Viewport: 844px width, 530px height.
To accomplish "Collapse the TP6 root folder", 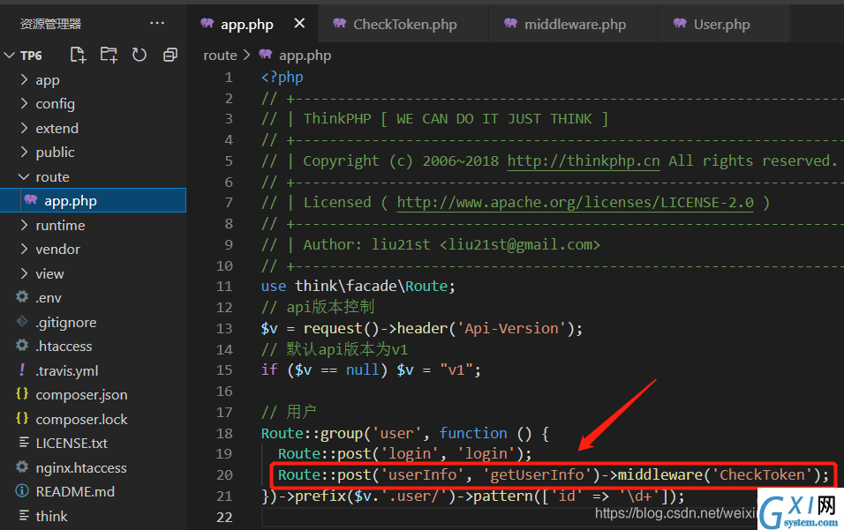I will pos(9,56).
